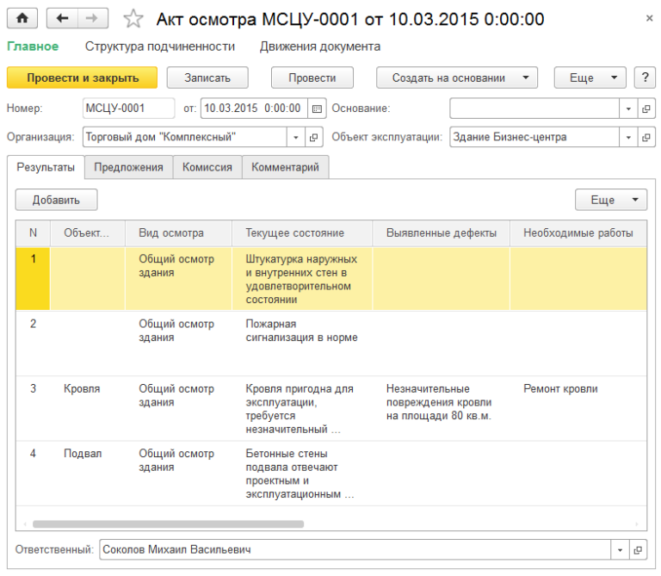Switch to the Комиссия tab

(x=207, y=168)
